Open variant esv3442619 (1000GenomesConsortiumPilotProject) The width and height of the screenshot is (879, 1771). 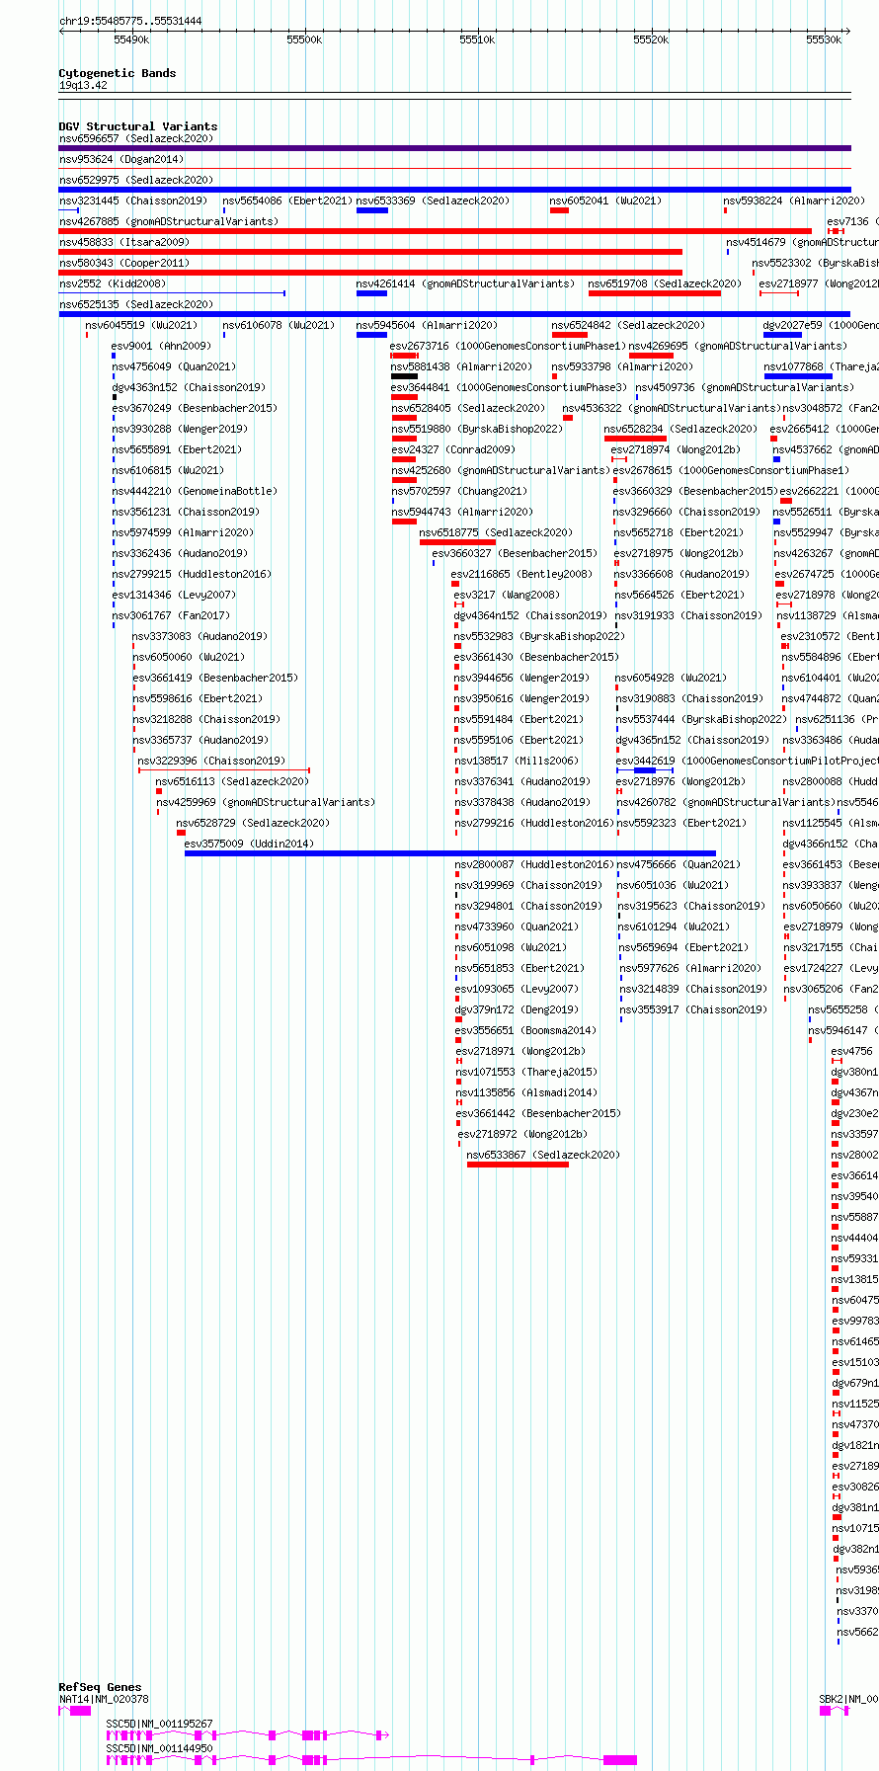tap(748, 761)
